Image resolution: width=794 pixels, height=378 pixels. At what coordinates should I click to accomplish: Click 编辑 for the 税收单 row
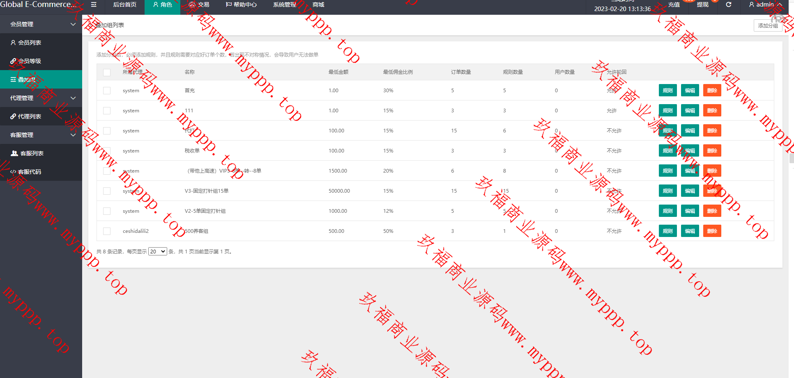[690, 151]
